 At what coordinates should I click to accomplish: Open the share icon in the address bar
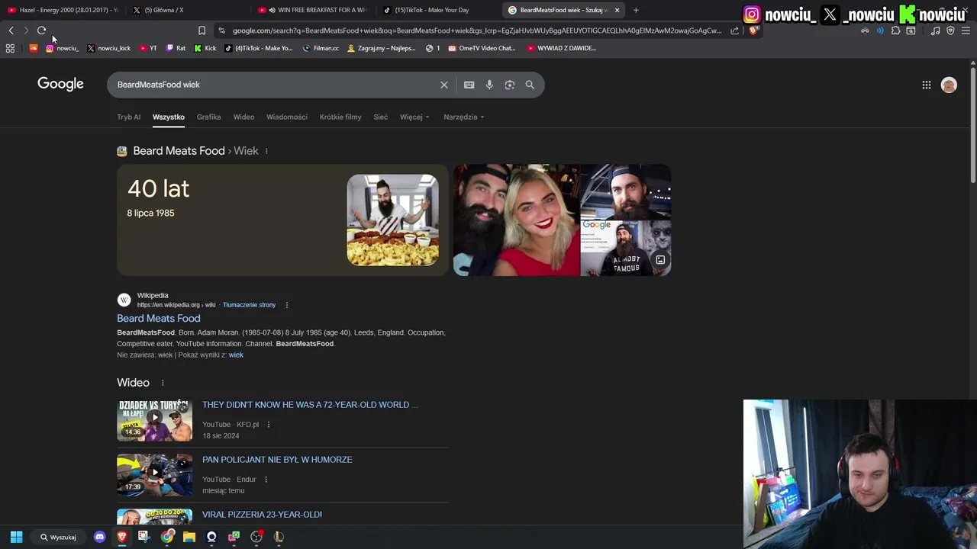[734, 30]
